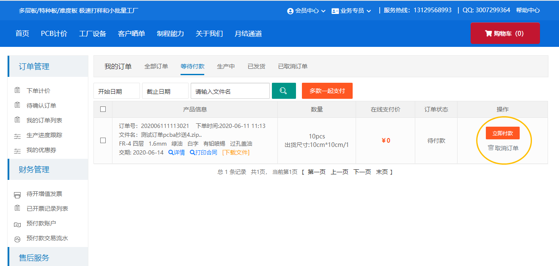Click the 下载文件 link
The image size is (559, 266).
pyautogui.click(x=236, y=152)
